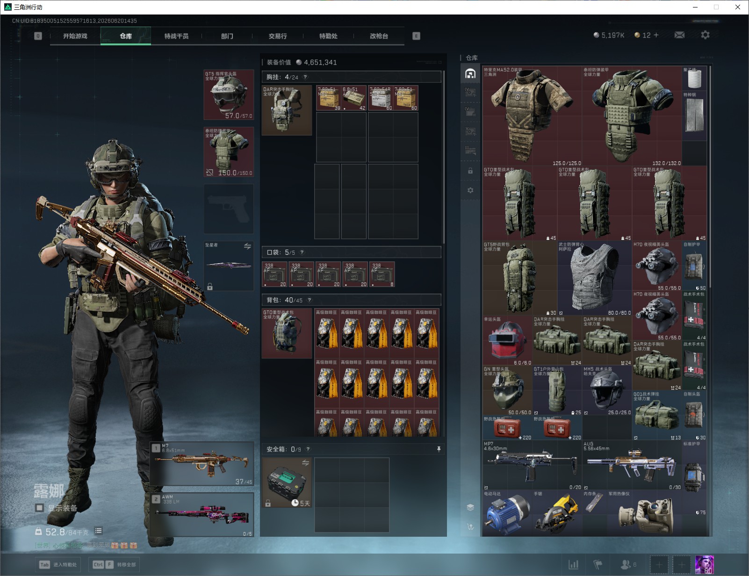
Task: Click the 进入特勤处 button
Action: pos(58,564)
